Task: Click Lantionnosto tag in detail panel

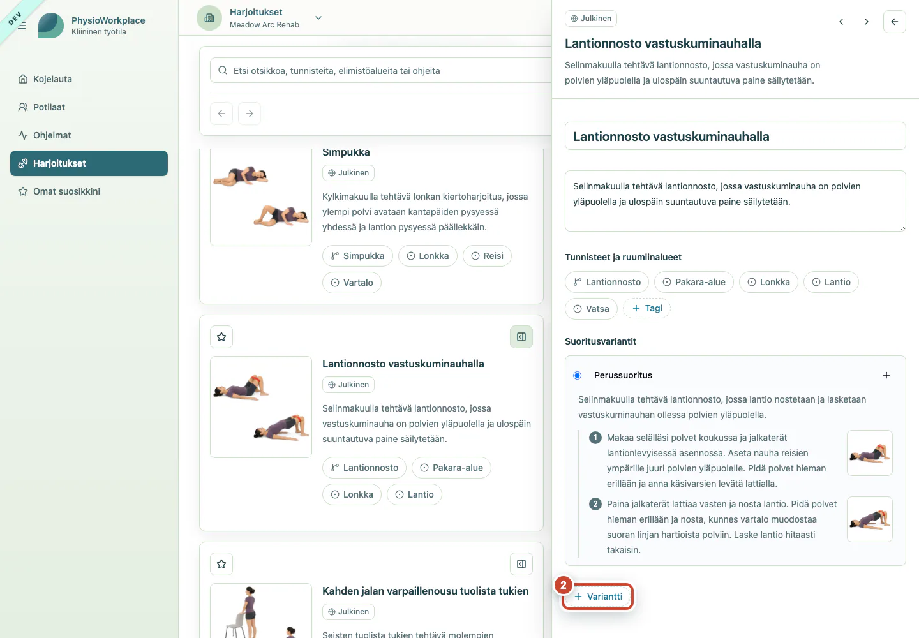Action: [x=607, y=282]
